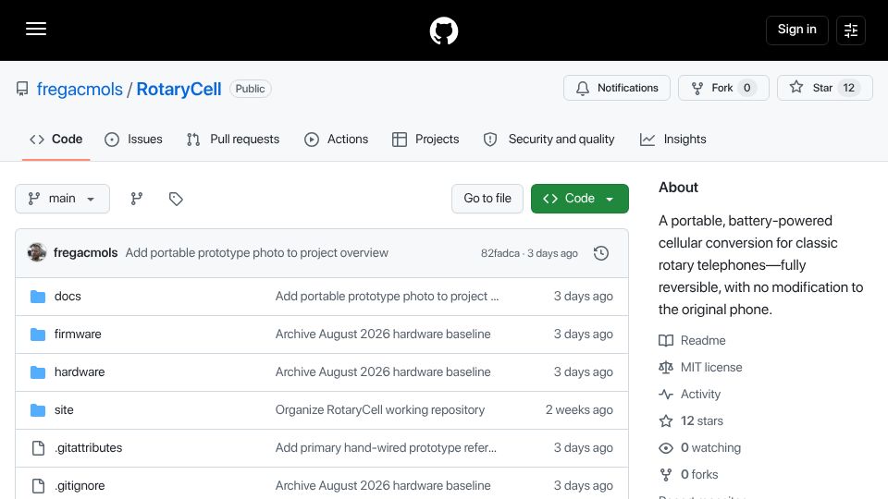Open the .gitignore file
This screenshot has height=499, width=888.
(x=80, y=486)
